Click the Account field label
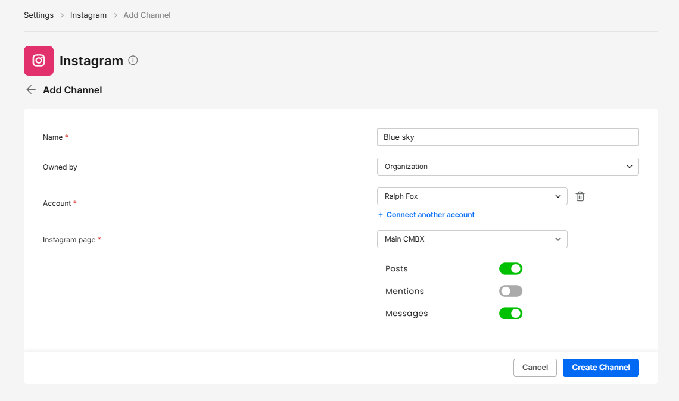The width and height of the screenshot is (679, 401). coord(57,203)
